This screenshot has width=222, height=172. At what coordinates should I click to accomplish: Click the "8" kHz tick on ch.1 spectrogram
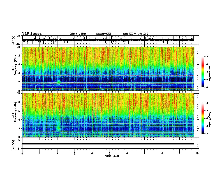(x=19, y=56)
